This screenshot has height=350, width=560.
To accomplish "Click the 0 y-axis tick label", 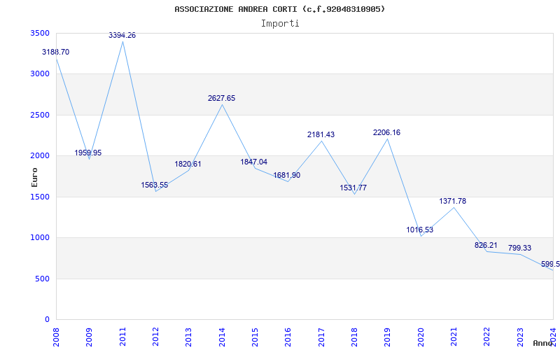I will click(x=48, y=319).
